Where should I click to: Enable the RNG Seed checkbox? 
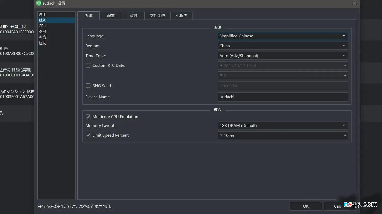coord(88,86)
